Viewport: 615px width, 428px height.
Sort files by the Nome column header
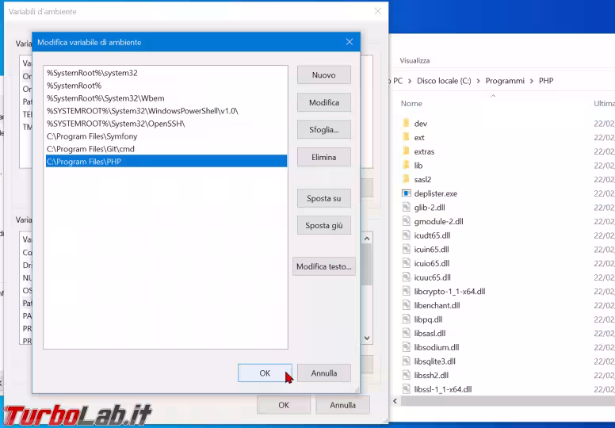pyautogui.click(x=411, y=104)
